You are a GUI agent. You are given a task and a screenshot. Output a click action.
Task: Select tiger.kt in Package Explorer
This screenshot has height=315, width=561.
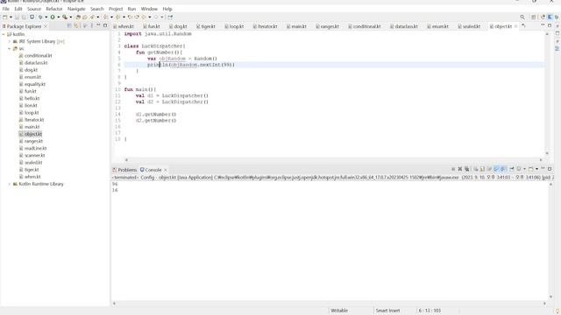pyautogui.click(x=32, y=170)
